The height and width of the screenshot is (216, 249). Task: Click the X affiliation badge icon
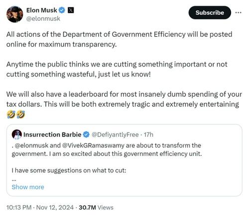[71, 10]
